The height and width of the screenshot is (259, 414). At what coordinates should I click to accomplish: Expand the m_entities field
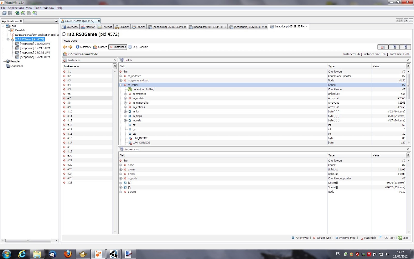click(x=125, y=107)
